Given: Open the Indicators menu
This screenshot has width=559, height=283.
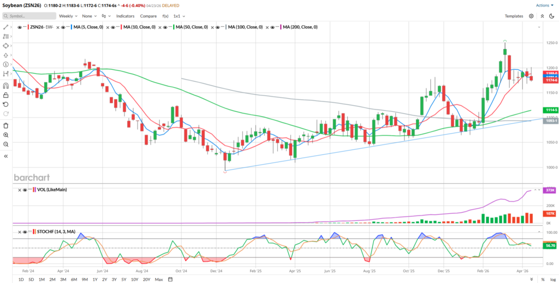Looking at the screenshot, I should point(125,16).
